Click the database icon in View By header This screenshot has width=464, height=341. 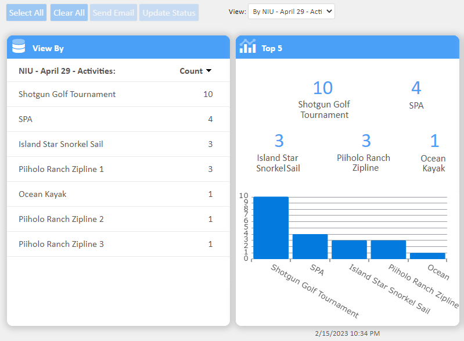(x=19, y=46)
